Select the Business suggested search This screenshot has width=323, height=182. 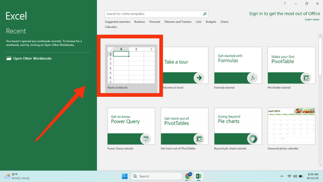coord(139,22)
